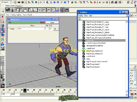This screenshot has width=137, height=102.
Task: Click the 'me' shelf button
Action: click(67, 10)
